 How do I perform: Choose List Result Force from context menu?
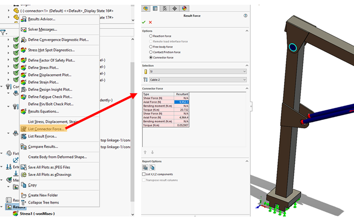click(x=42, y=136)
